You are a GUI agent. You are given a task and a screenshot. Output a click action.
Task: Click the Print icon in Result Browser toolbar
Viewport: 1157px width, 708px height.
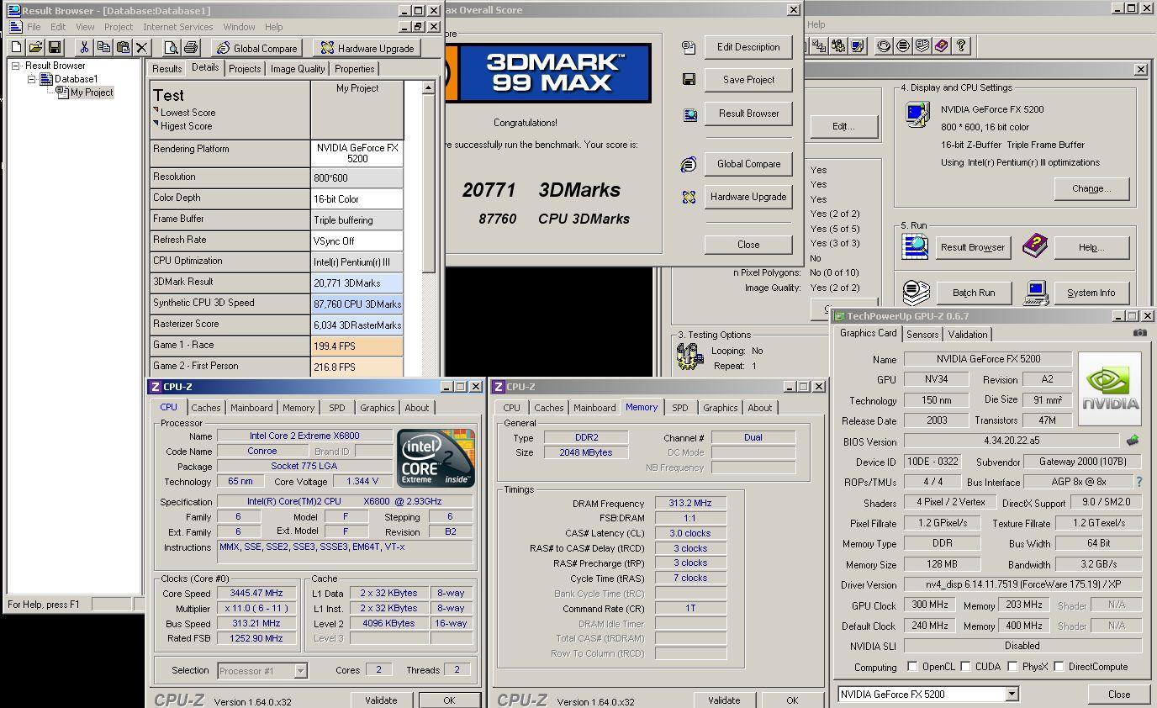pos(191,48)
